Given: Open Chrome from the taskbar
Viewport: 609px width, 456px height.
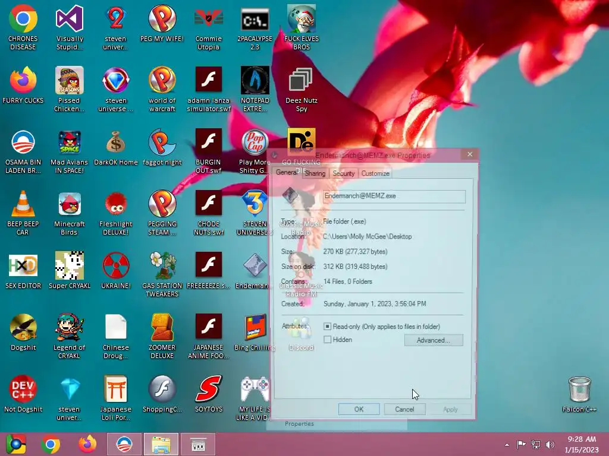Looking at the screenshot, I should 51,444.
